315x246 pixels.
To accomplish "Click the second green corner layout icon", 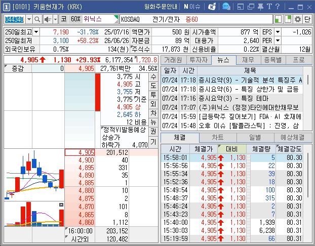I will (x=288, y=19).
